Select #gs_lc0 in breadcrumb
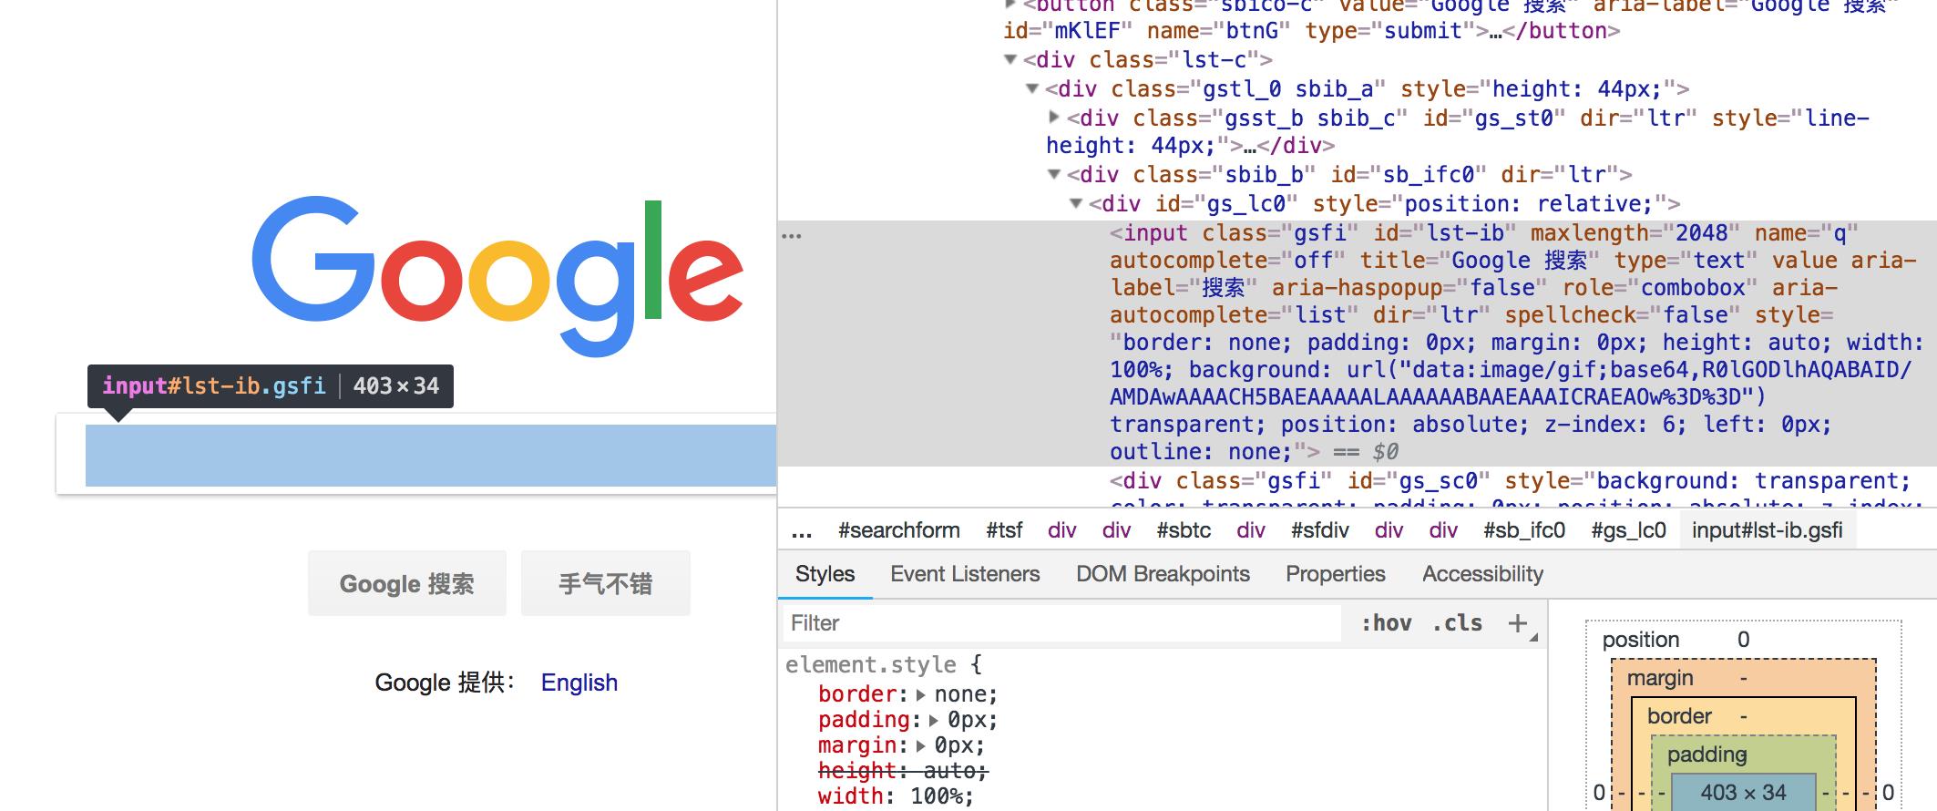 click(x=1628, y=530)
